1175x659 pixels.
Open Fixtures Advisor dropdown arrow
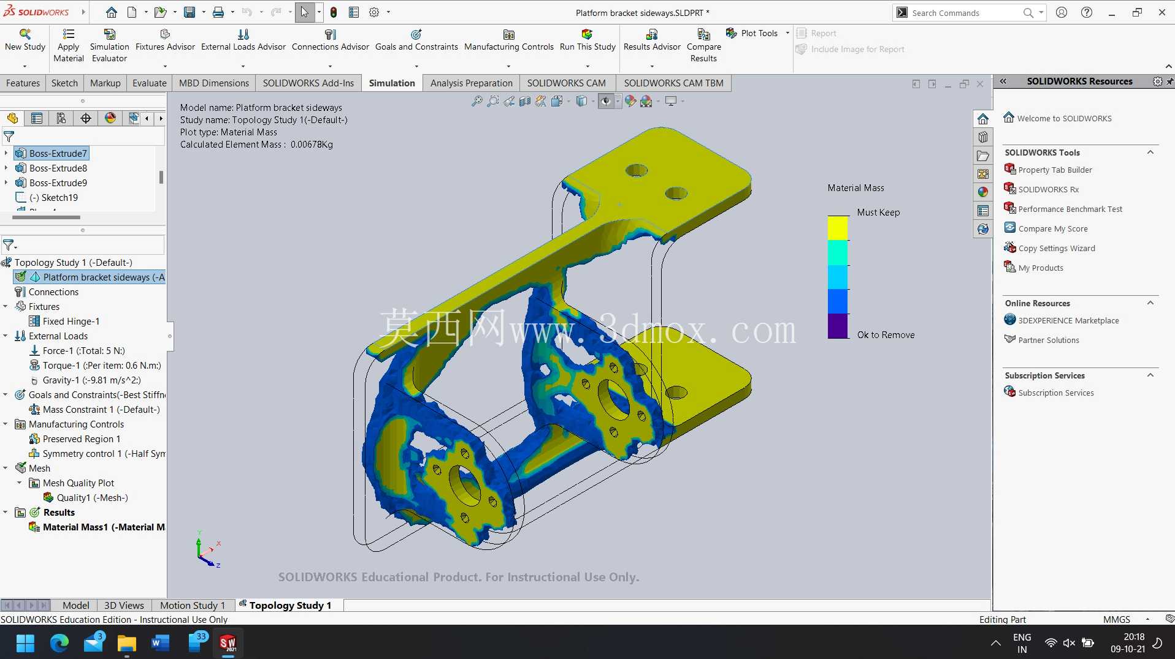tap(165, 66)
